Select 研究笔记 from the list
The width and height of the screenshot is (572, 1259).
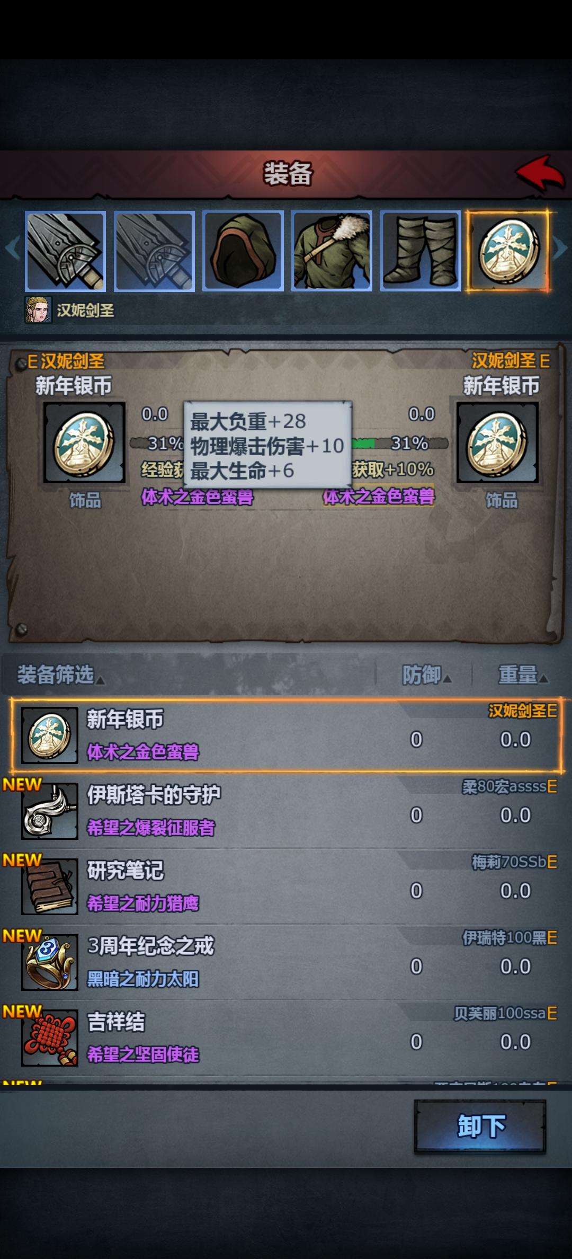click(x=286, y=886)
